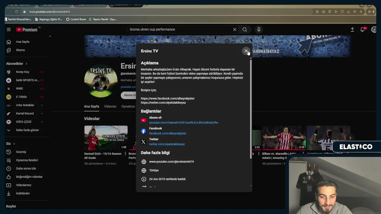
Task: Open the account avatar menu
Action: coord(374,29)
